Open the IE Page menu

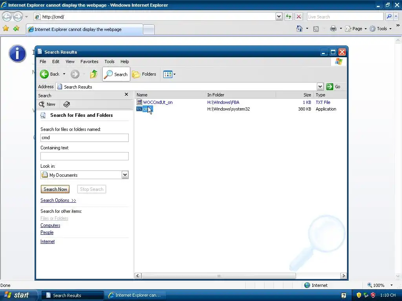[356, 29]
